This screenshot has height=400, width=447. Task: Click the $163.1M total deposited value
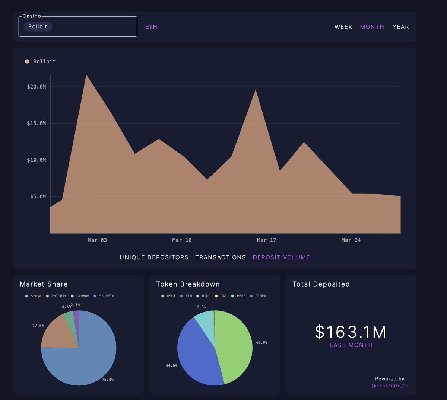pyautogui.click(x=351, y=332)
